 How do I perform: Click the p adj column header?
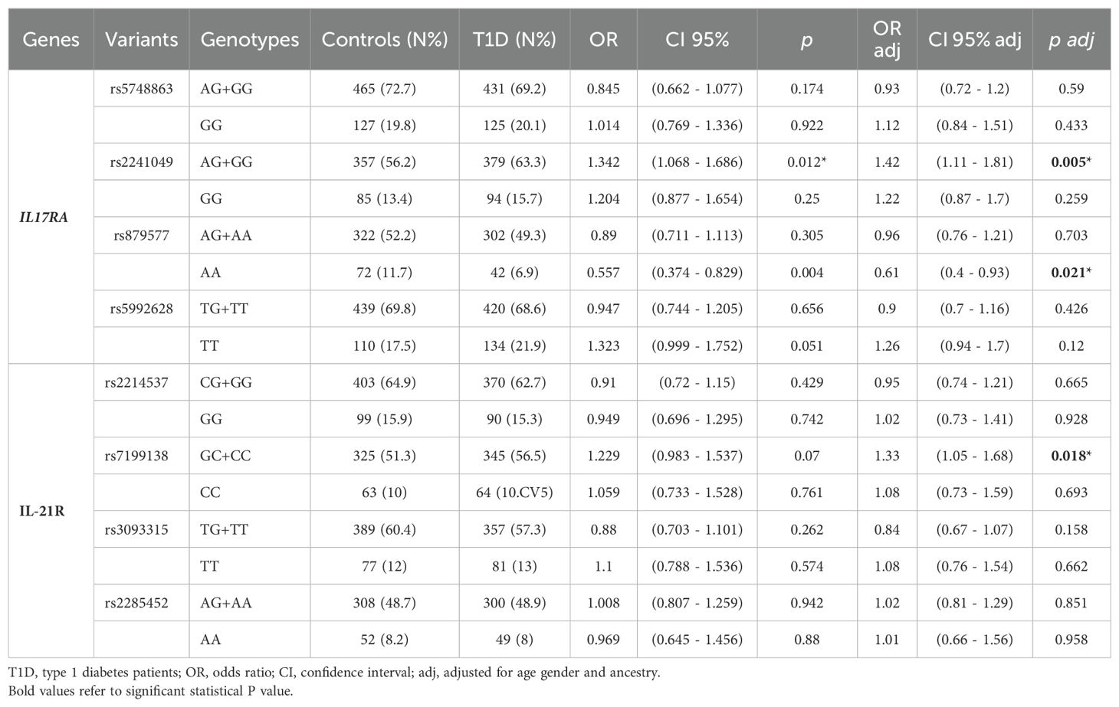tap(1071, 40)
